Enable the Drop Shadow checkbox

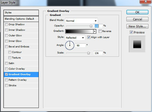click(x=6, y=24)
